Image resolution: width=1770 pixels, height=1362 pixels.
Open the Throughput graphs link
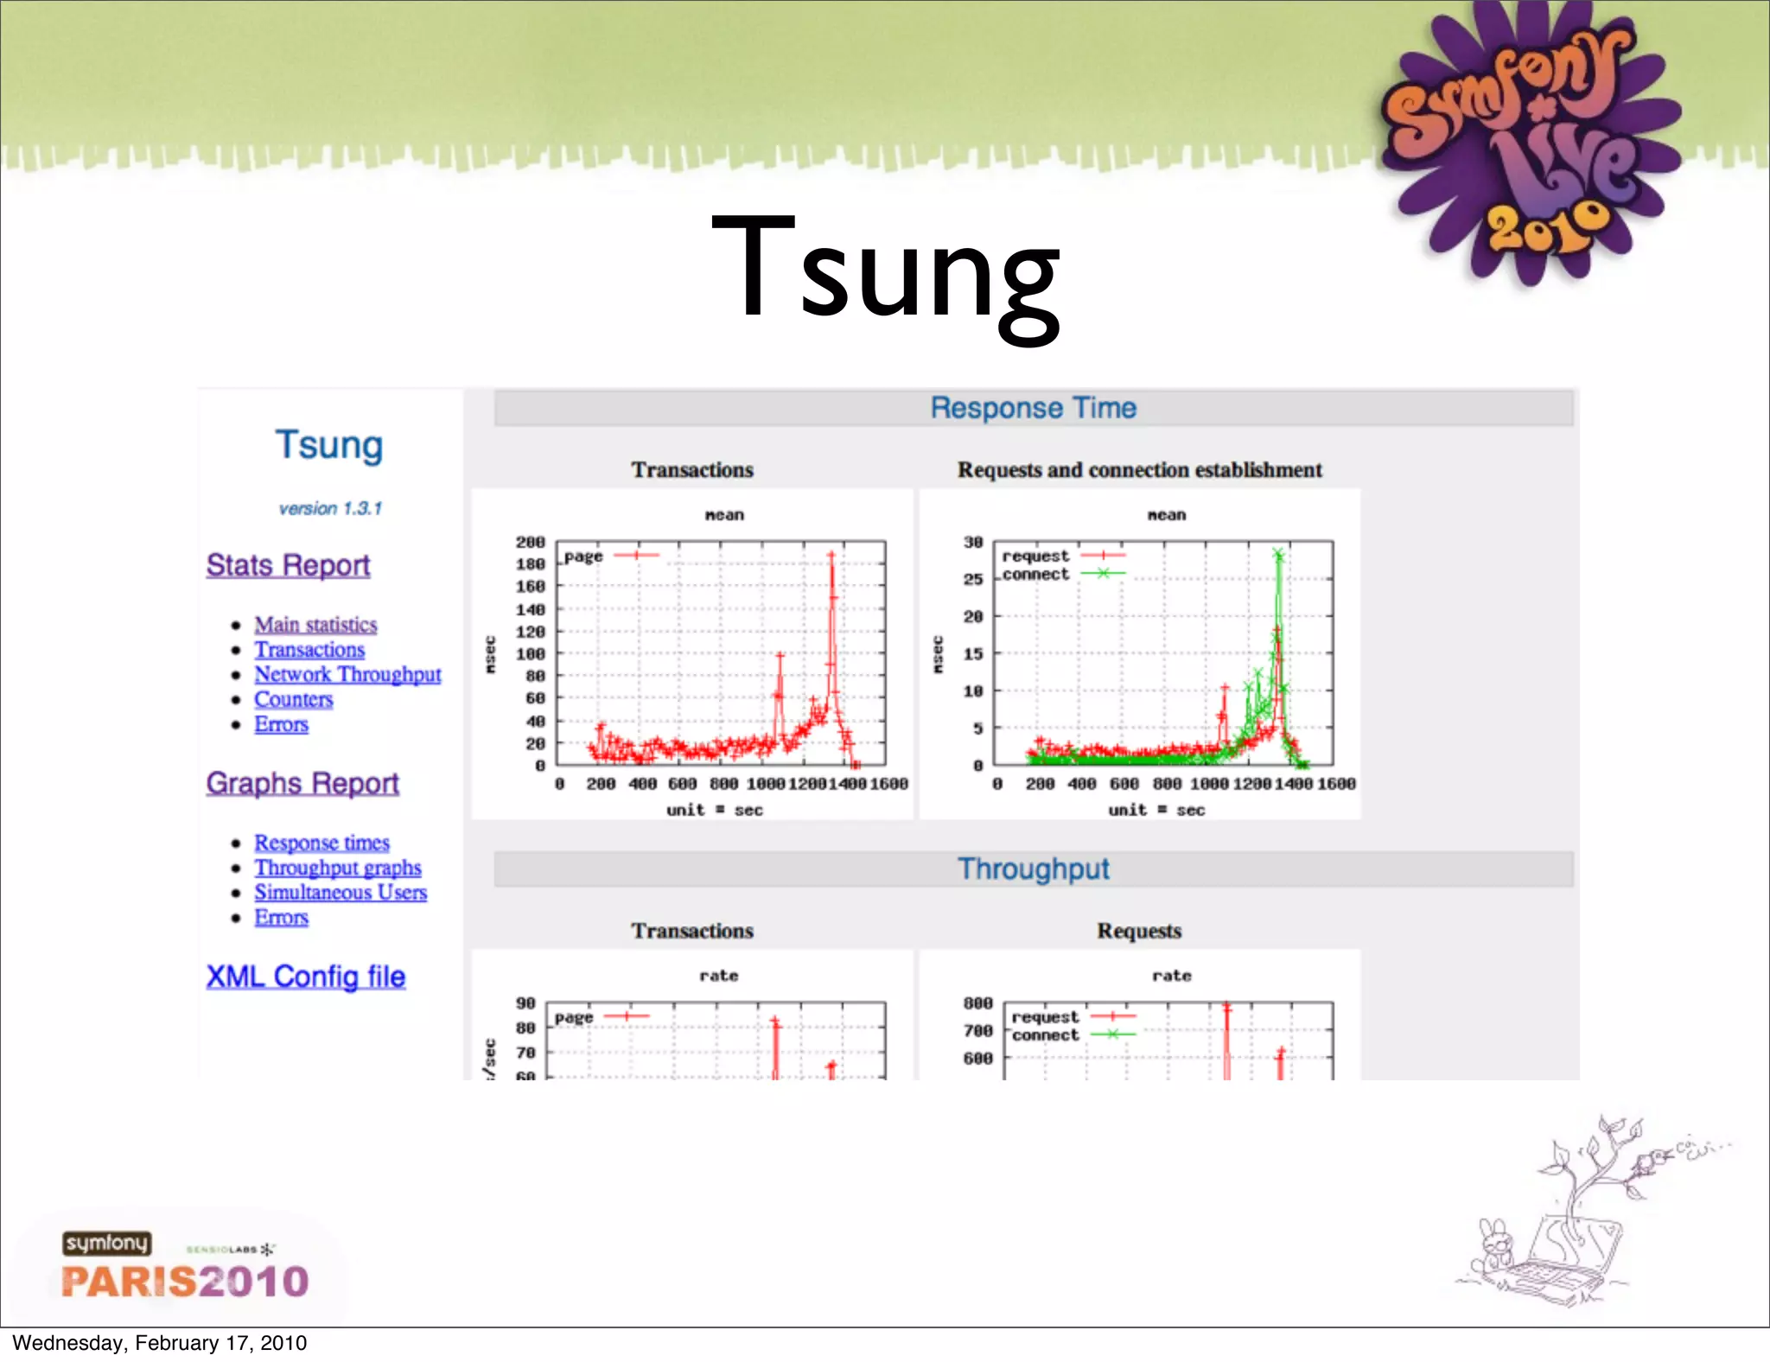click(x=337, y=868)
